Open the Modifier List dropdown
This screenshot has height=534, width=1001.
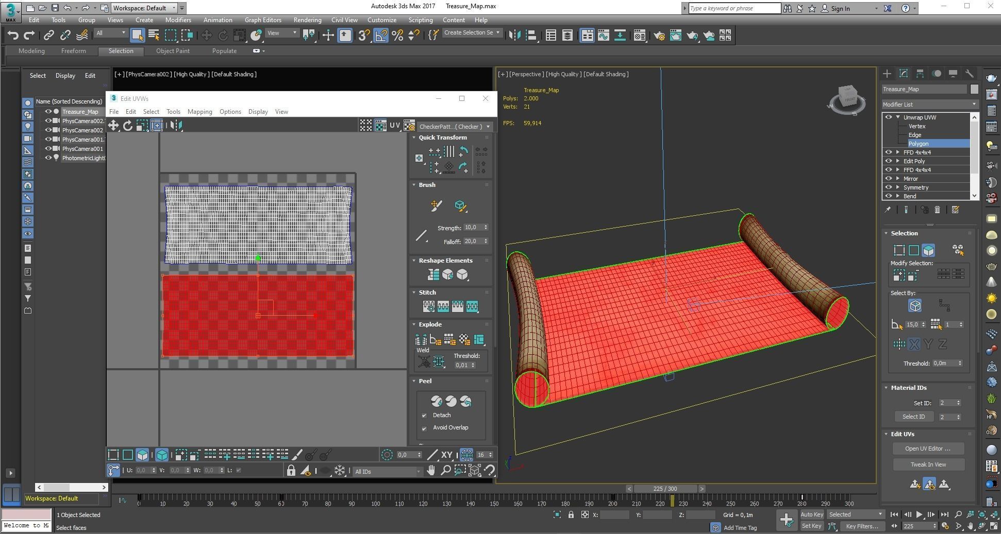coord(930,105)
